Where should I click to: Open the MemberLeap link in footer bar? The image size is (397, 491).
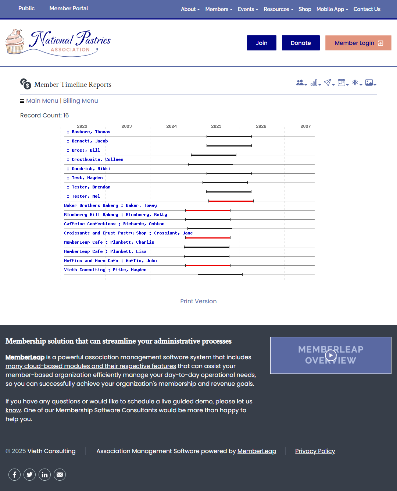(257, 451)
